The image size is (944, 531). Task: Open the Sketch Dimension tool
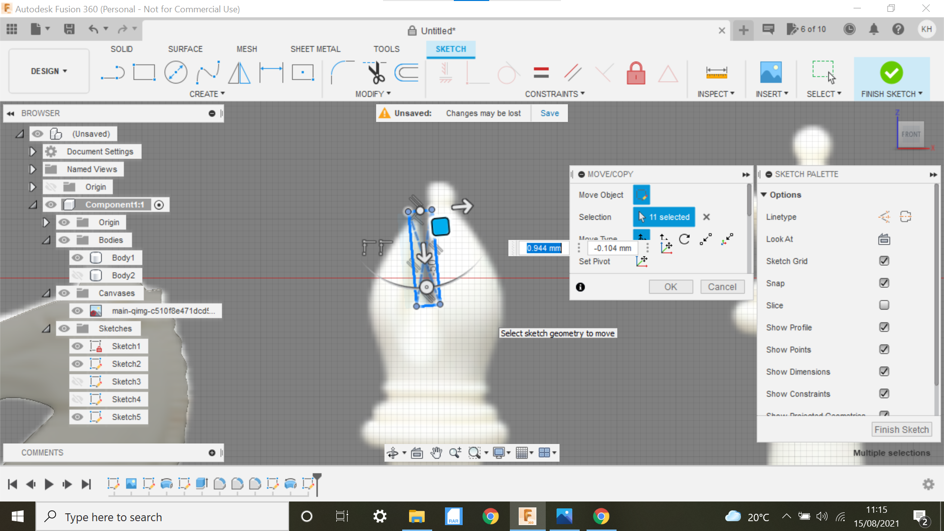click(x=271, y=72)
